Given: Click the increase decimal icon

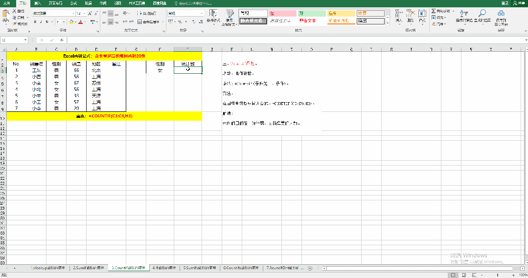Looking at the screenshot, I should point(194,22).
